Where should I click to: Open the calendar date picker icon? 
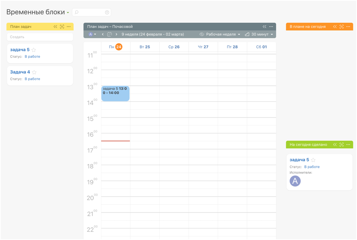pos(110,34)
